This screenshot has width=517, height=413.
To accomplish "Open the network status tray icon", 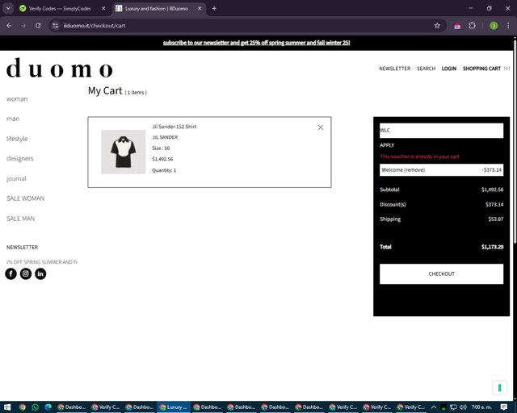I will click(x=453, y=407).
